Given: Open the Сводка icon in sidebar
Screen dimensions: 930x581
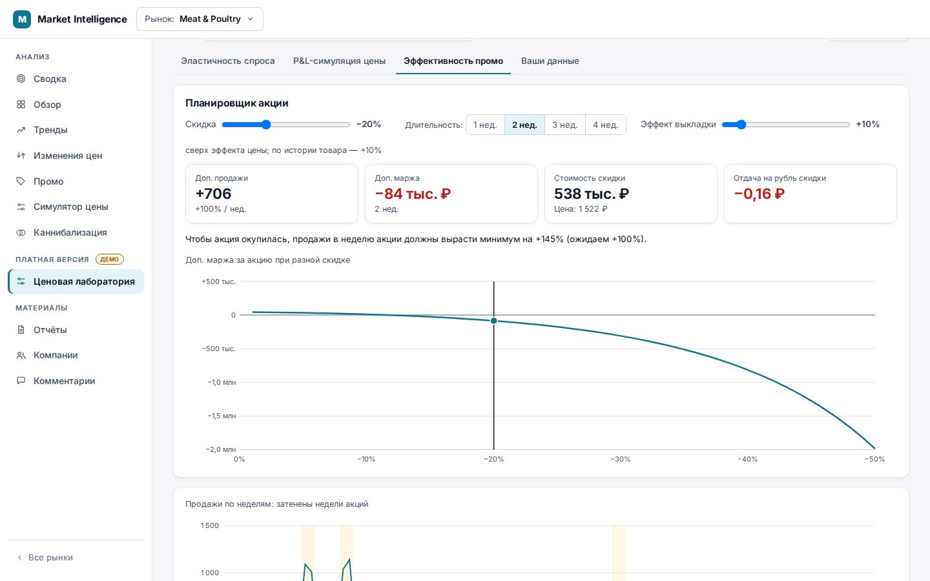Looking at the screenshot, I should tap(21, 79).
